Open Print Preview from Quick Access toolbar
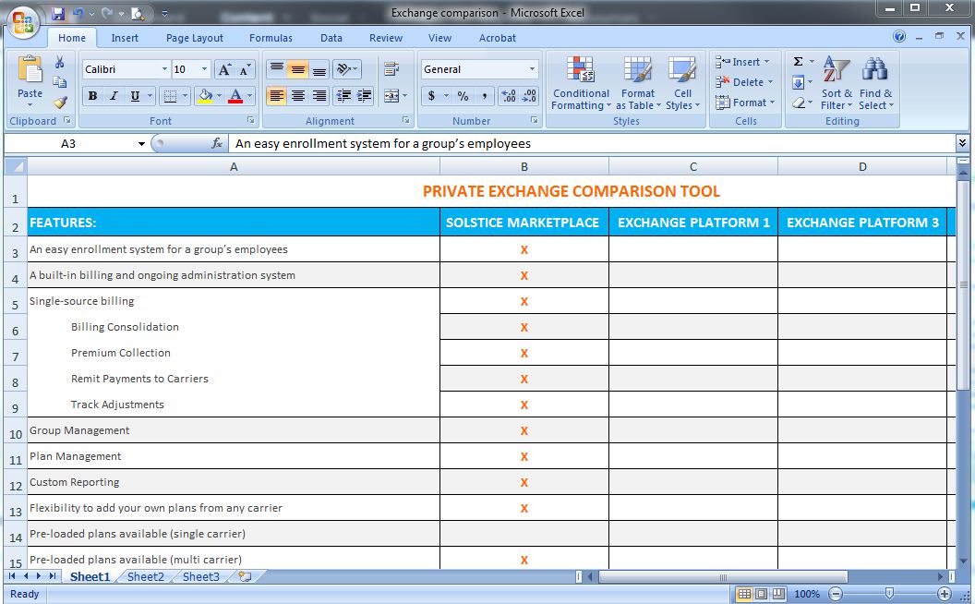 [138, 13]
